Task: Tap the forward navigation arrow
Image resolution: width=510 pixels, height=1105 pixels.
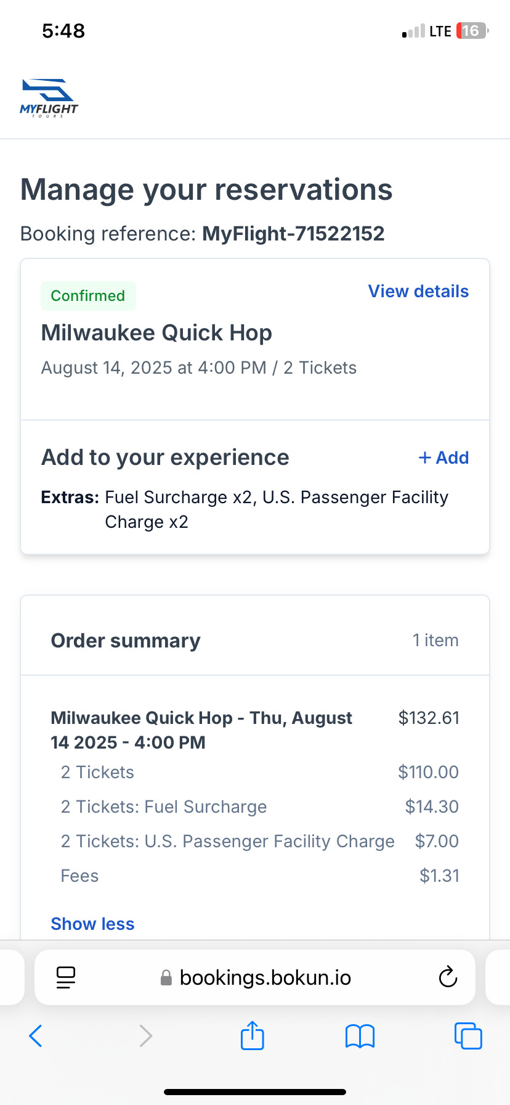Action: [145, 1036]
